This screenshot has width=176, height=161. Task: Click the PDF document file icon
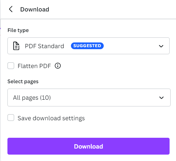point(16,46)
